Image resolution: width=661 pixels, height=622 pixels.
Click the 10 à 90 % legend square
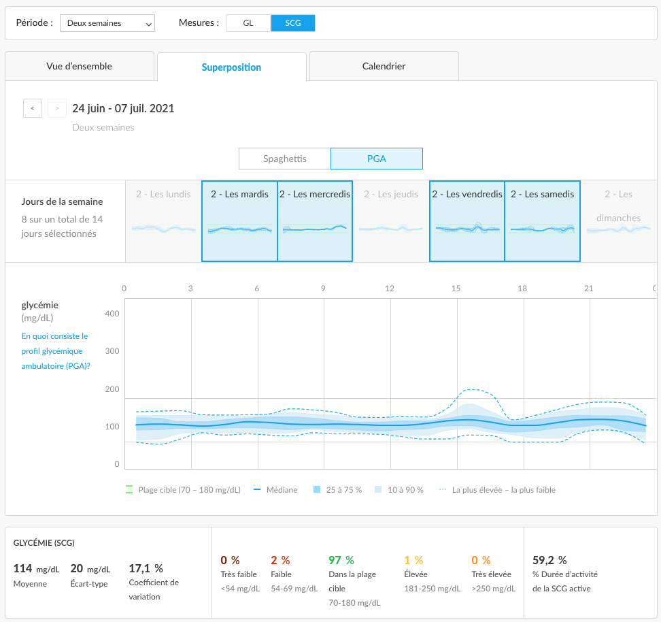pos(378,489)
